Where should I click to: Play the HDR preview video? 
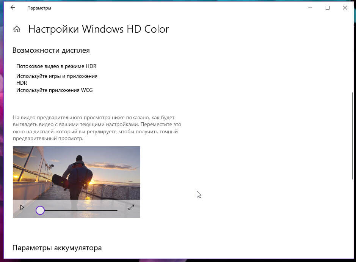22,207
